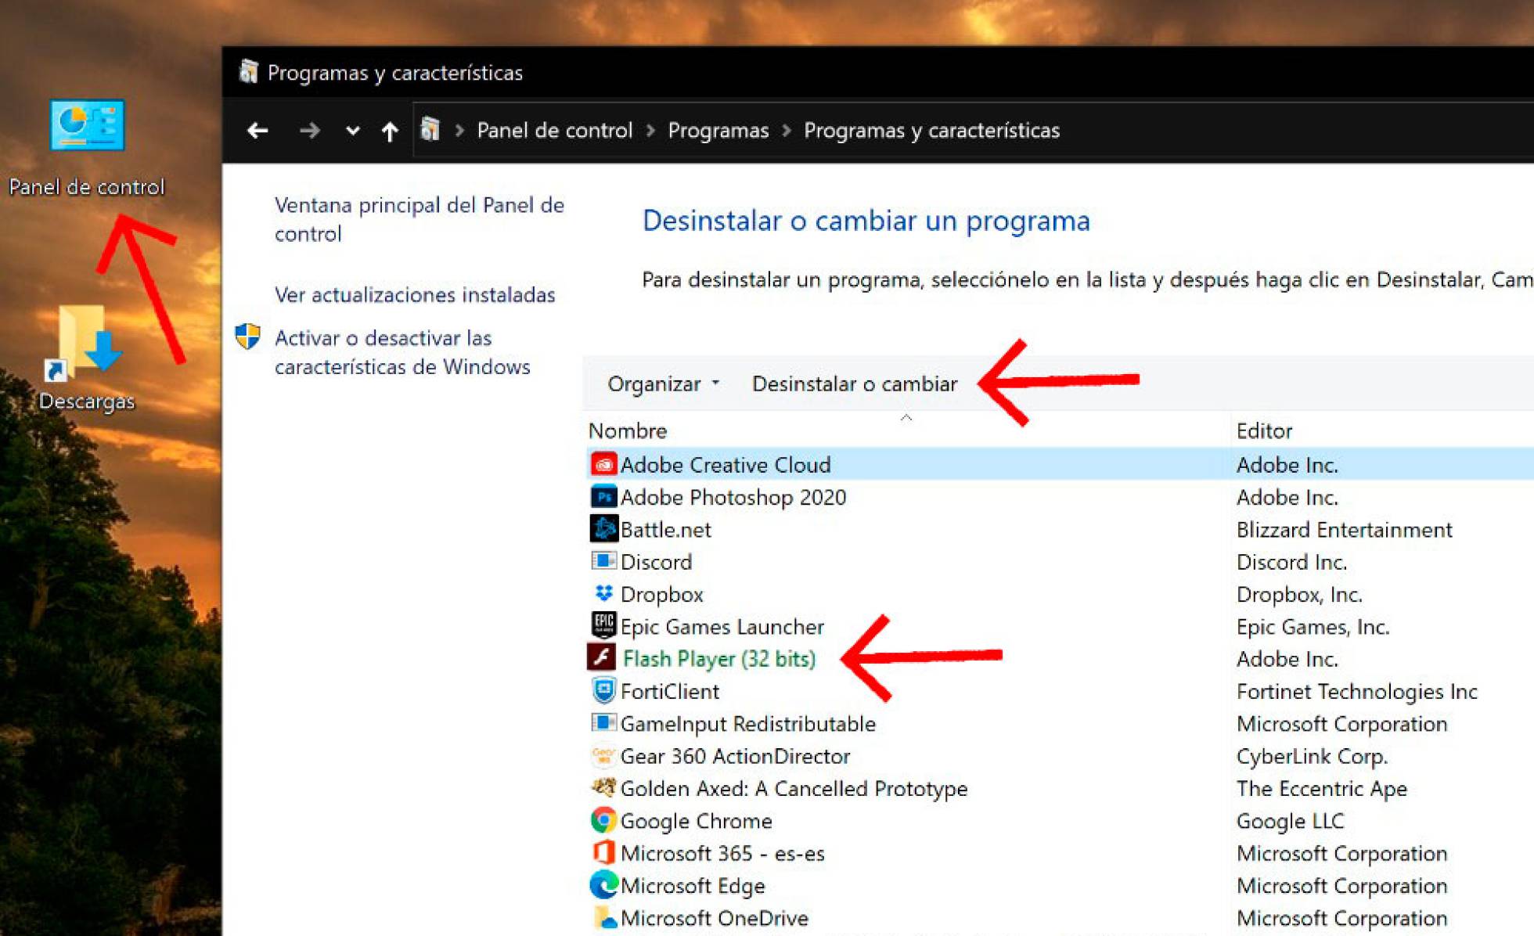
Task: Sort list by Nombre column header
Action: pos(628,430)
